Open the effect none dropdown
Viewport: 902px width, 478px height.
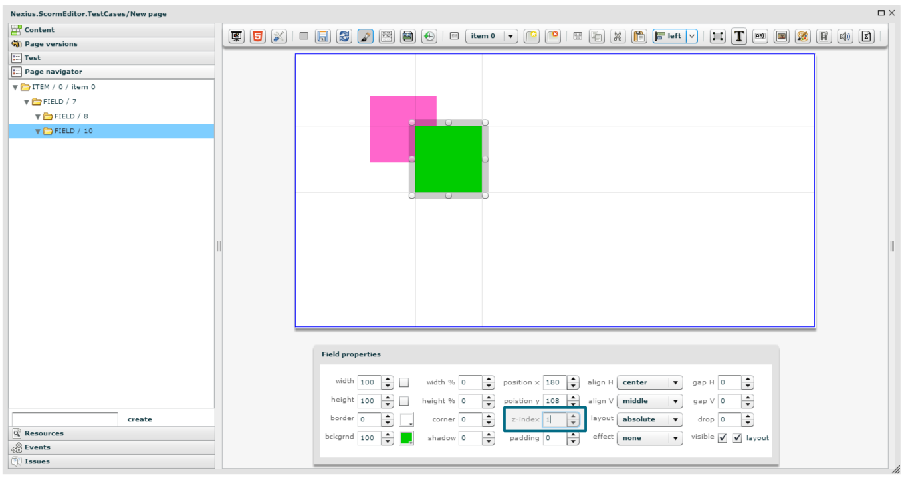(649, 438)
